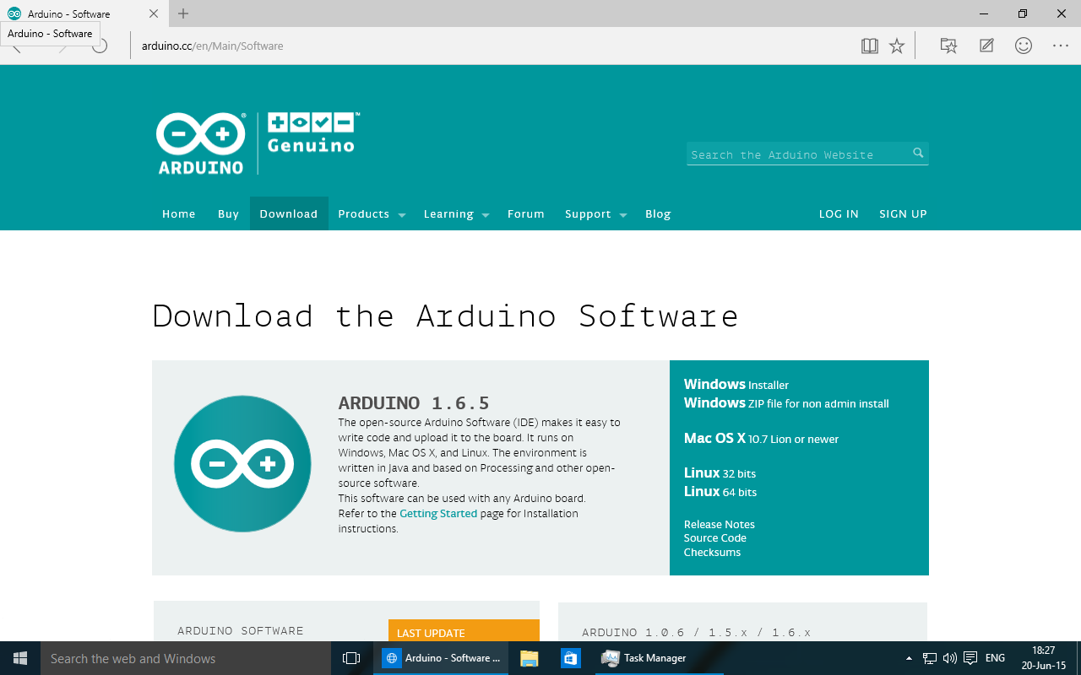Click ARDUINO 1.6.5 heading

414,402
